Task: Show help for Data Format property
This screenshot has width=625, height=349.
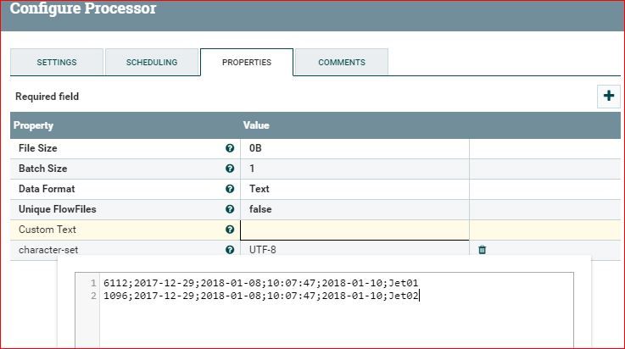Action: 230,189
